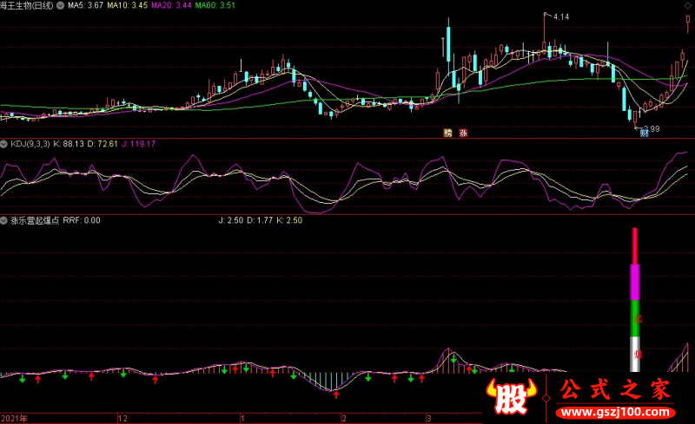Screen dimensions: 695x424
Task: Click the 12 month marker on timeline
Action: point(122,418)
